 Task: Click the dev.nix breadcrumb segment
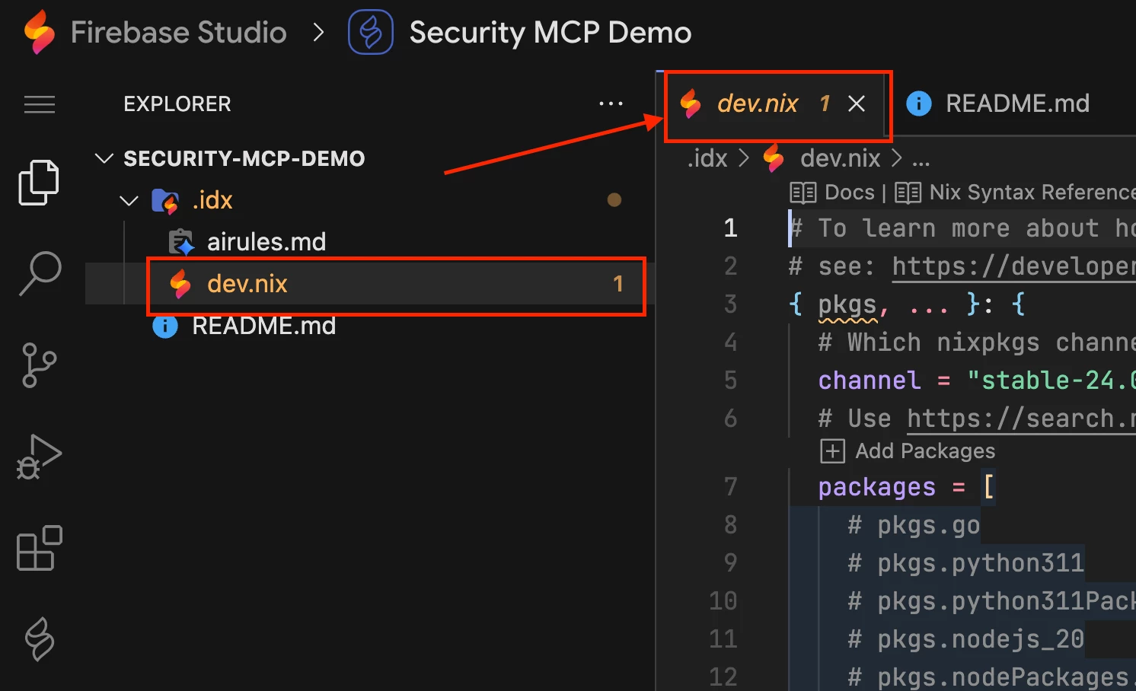point(841,158)
